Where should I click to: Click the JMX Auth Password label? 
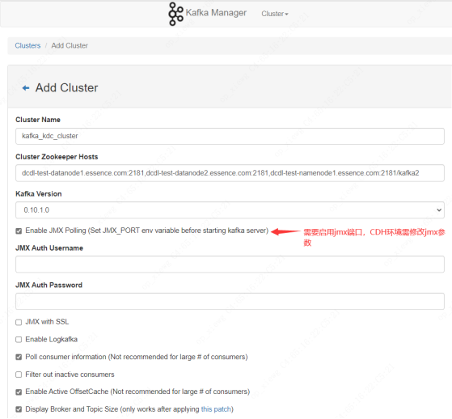(49, 286)
